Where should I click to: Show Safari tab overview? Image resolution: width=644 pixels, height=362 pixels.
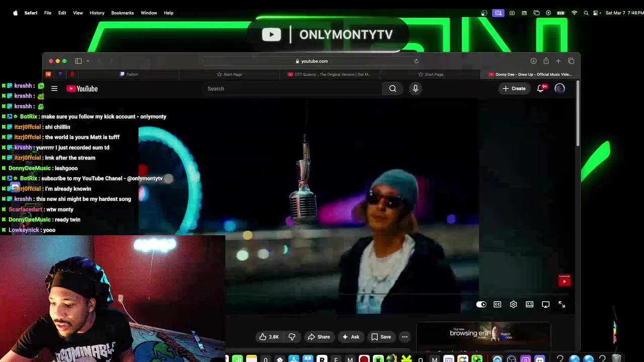click(x=571, y=61)
